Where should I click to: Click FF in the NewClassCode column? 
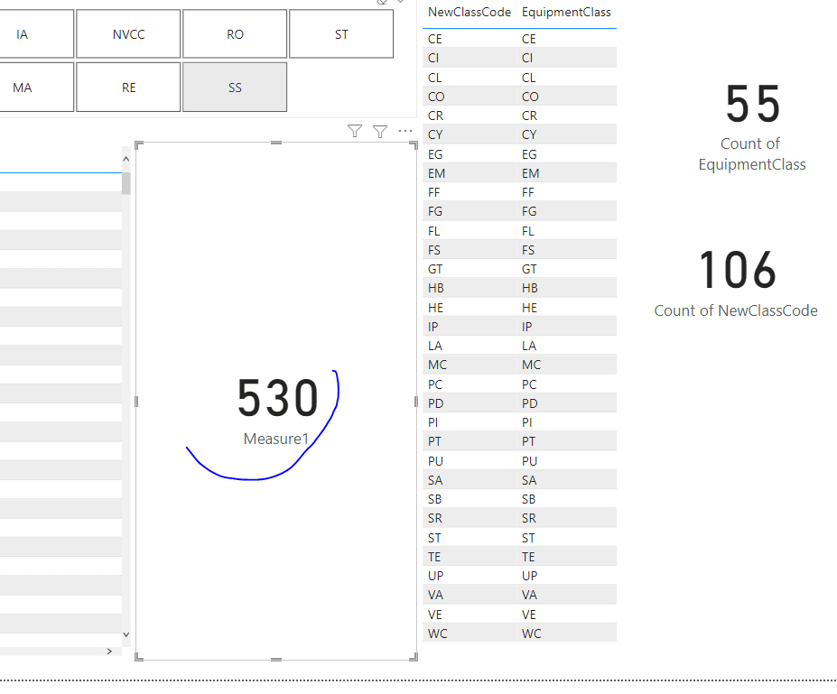pyautogui.click(x=433, y=192)
